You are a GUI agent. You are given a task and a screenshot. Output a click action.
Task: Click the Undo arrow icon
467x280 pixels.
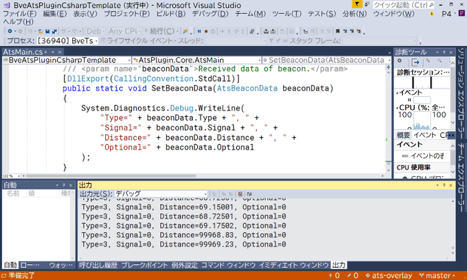(63, 31)
